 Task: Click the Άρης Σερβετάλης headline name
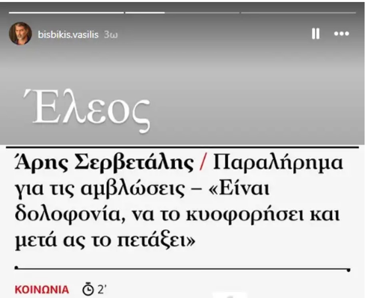click(x=104, y=164)
